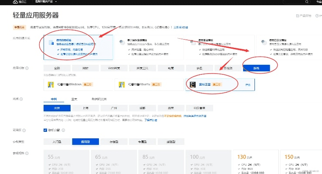322x174 pixels.
Task: Choose the 网站 template category
Action: click(85, 68)
